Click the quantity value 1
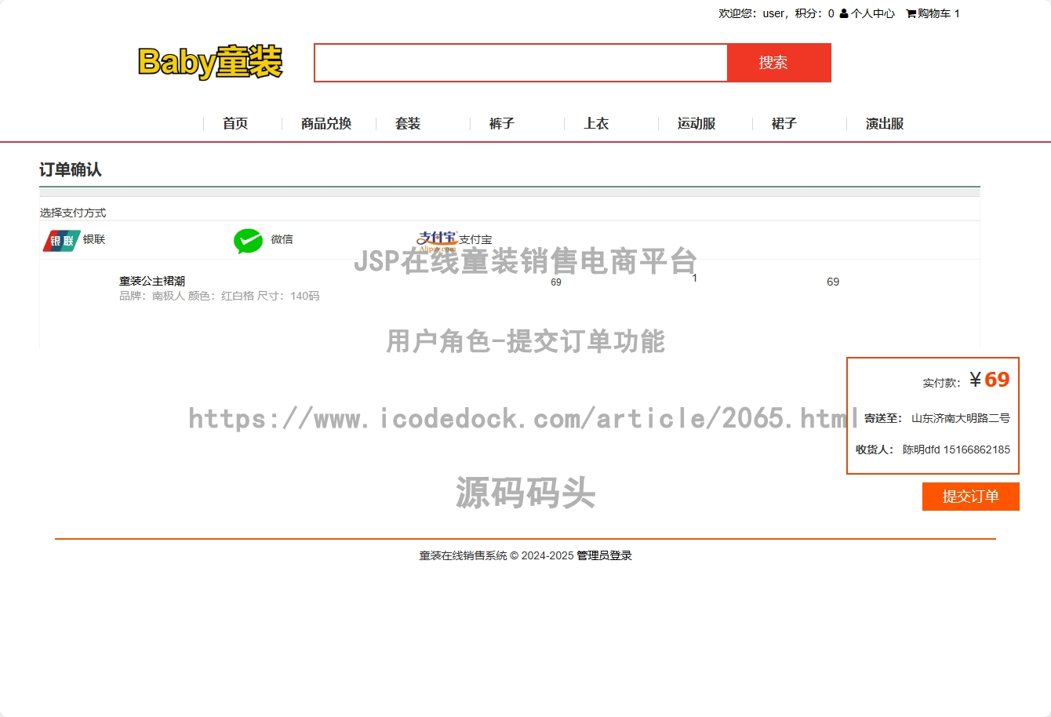Screen dimensions: 1051x717 pos(694,278)
